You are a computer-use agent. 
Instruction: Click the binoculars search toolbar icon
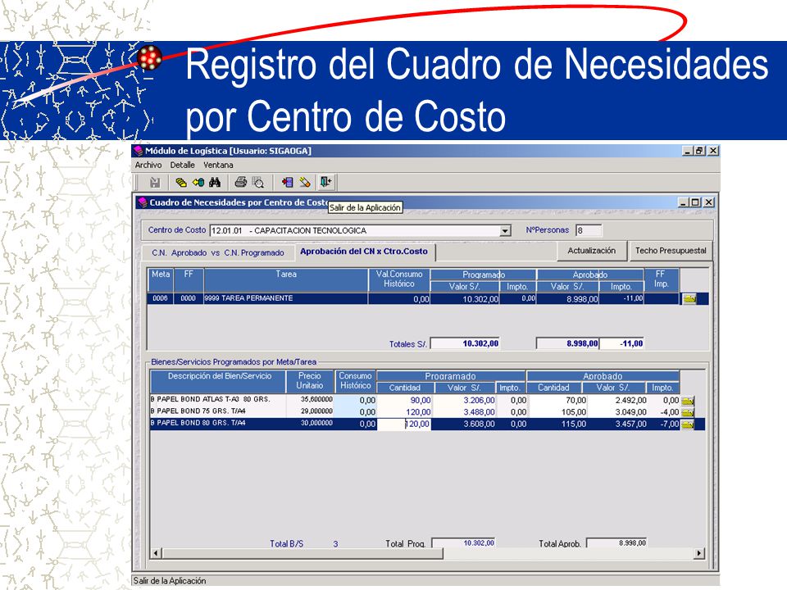[215, 183]
